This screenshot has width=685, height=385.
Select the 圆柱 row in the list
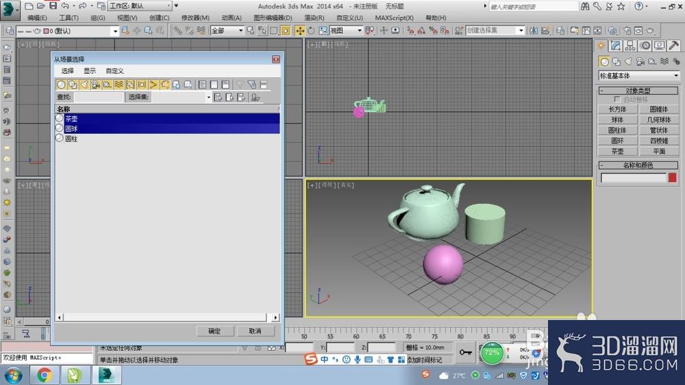coord(167,139)
